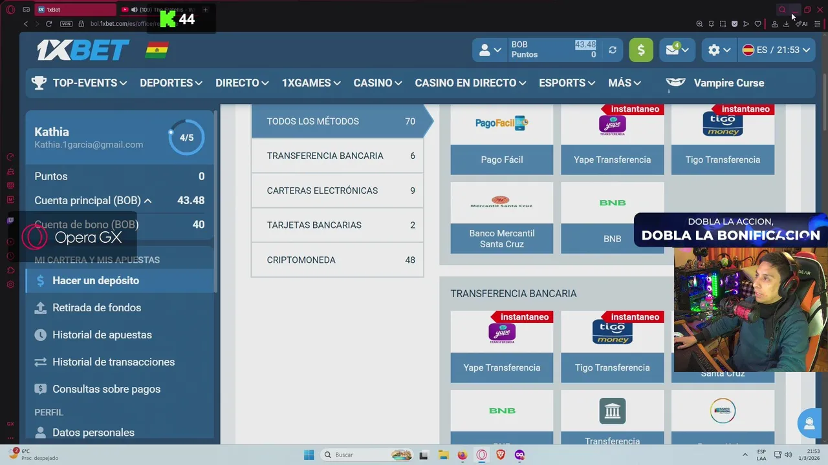Open the snapshot capture icon
The height and width of the screenshot is (465, 828).
(x=723, y=24)
